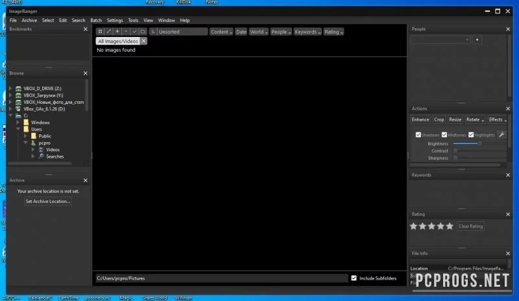Click the plus add person button
This screenshot has height=301, width=519.
pos(477,40)
